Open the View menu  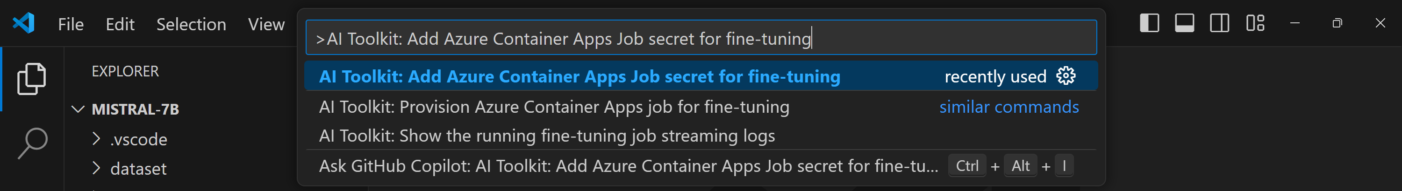(266, 24)
